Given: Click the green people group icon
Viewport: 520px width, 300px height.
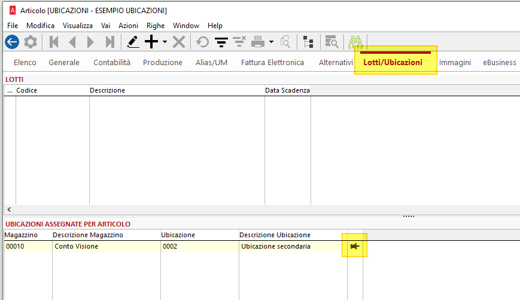Looking at the screenshot, I should click(x=355, y=42).
